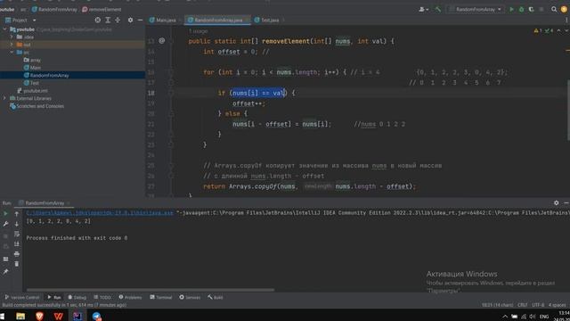Build project using the hammer icon
Image resolution: width=570 pixels, height=321 pixels.
438,10
